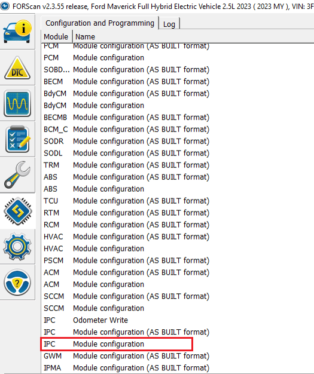Screen dimensions: 314x374
Task: Select TCU Module configuration AS BUILT row
Action: tap(178, 201)
